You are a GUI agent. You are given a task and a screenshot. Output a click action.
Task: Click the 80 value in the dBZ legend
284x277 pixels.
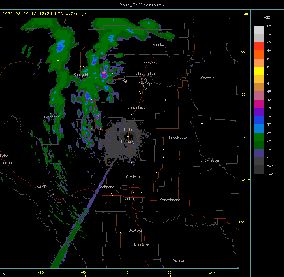269,26
